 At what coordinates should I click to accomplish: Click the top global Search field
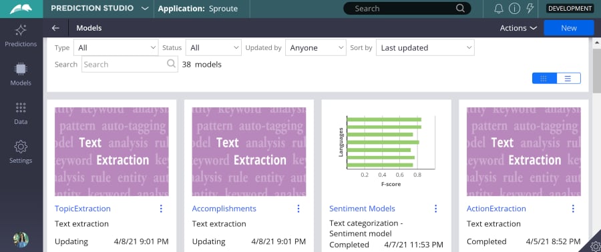point(407,9)
